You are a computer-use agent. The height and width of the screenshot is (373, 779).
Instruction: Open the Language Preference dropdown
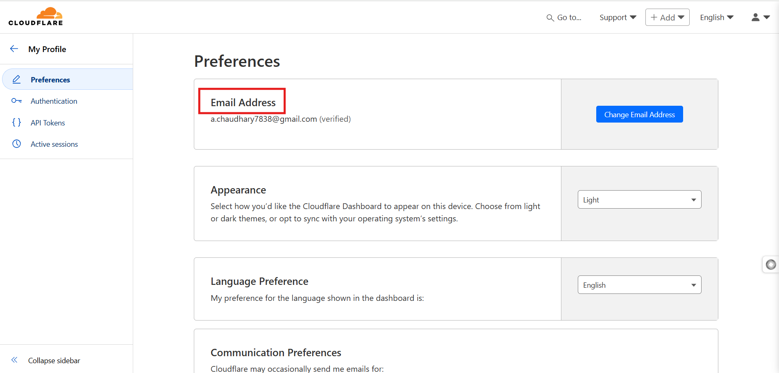(639, 285)
